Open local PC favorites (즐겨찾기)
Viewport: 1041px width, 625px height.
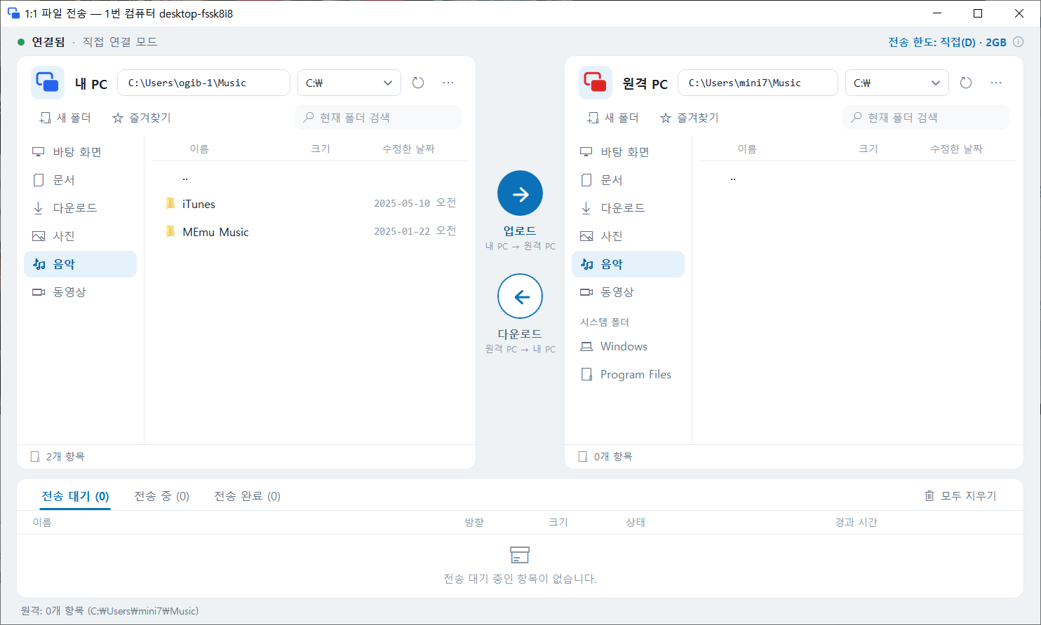coord(142,118)
